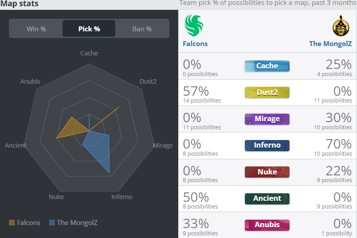Switch to the Win % tab
Image resolution: width=357 pixels, height=238 pixels.
tap(36, 29)
